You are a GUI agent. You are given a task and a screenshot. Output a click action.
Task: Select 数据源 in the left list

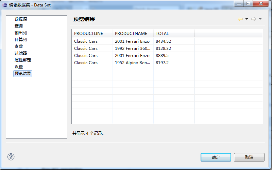pyautogui.click(x=21, y=19)
